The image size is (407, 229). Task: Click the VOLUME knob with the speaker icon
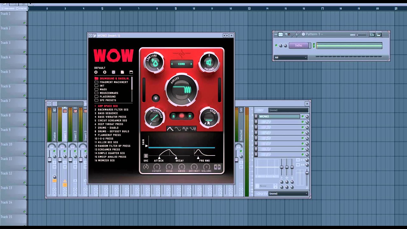pos(209,63)
